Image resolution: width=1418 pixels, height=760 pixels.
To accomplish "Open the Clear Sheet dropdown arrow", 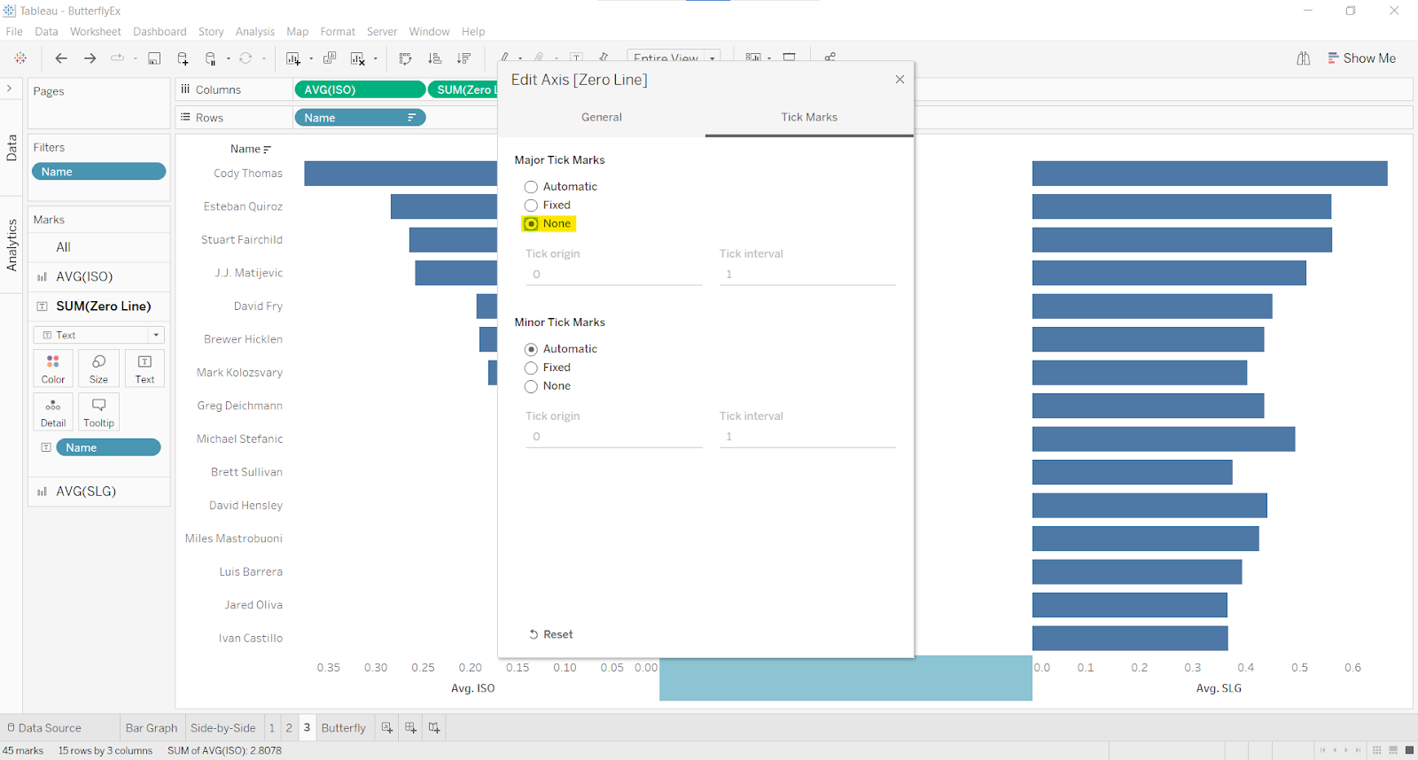I will pyautogui.click(x=376, y=59).
